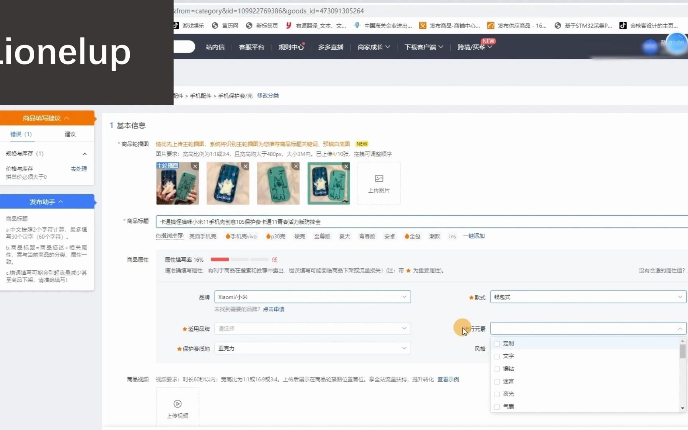Add hot keyword 全包
Screen dimensions: 688x430
tap(412, 236)
